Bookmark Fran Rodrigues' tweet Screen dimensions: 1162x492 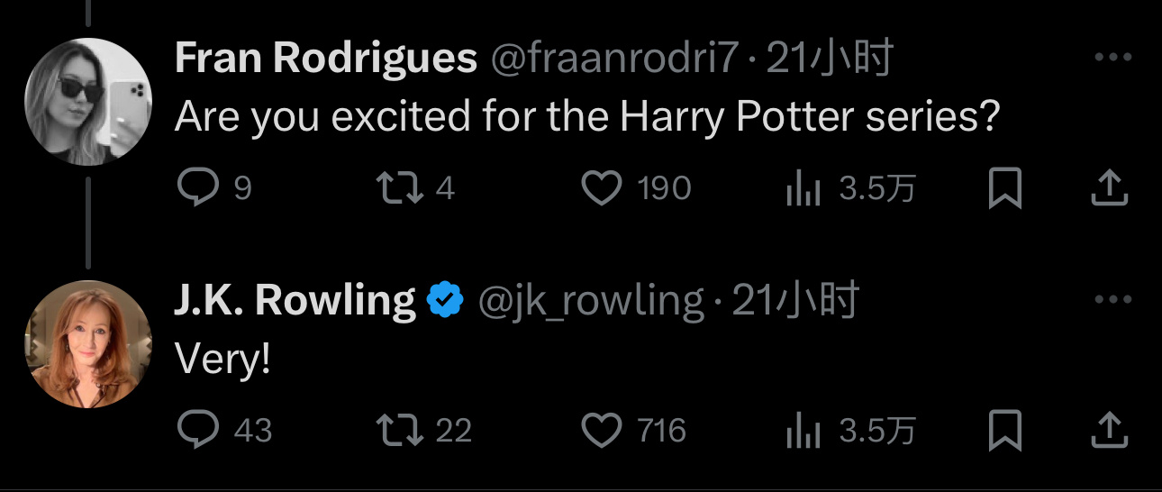click(1004, 188)
